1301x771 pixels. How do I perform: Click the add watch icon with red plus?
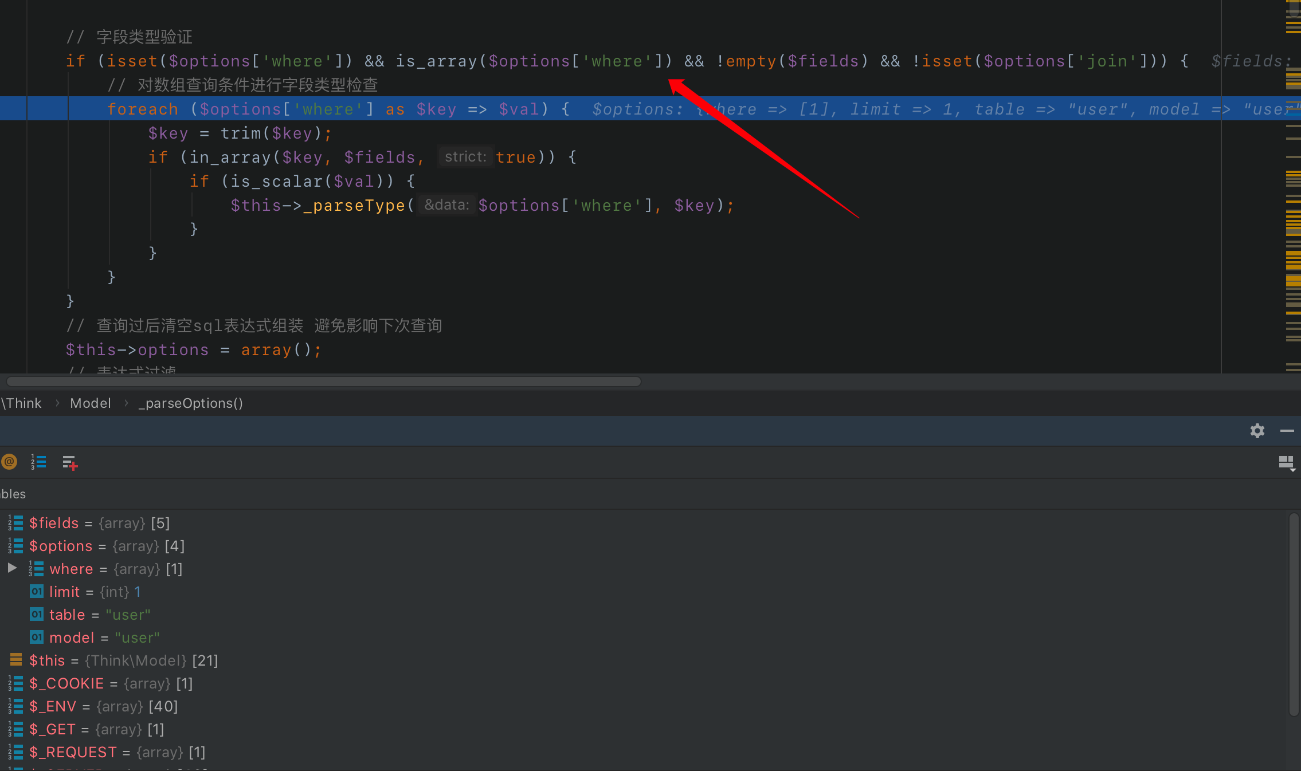(x=70, y=462)
